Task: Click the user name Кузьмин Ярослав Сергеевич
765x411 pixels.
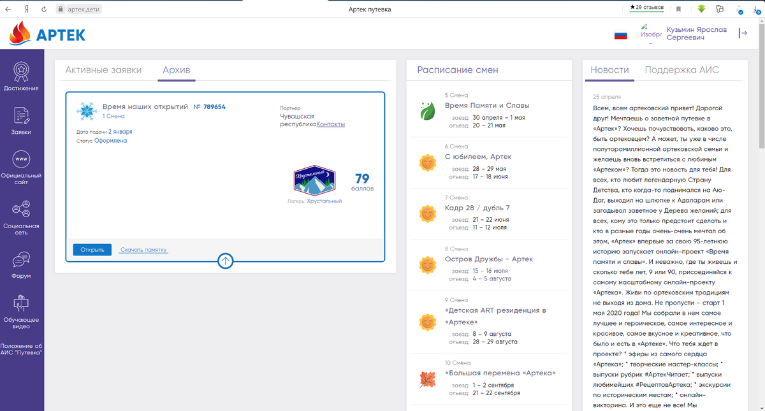Action: click(696, 34)
